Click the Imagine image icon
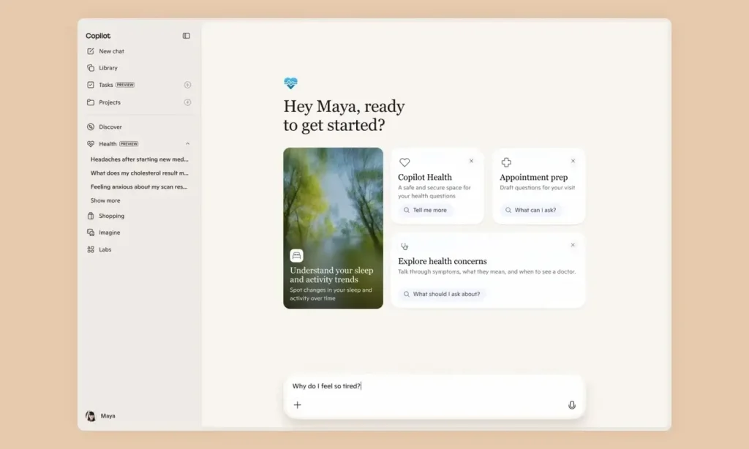Image resolution: width=749 pixels, height=449 pixels. (91, 233)
